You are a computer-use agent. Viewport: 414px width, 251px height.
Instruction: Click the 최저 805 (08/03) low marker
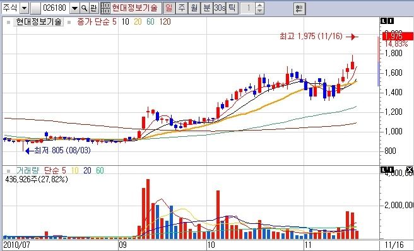click(x=58, y=151)
